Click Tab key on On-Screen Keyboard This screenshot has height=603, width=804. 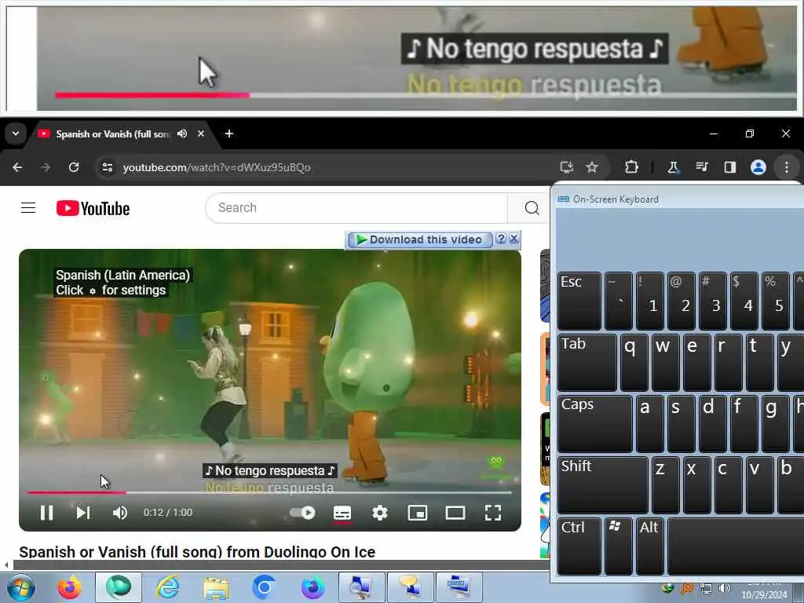tap(587, 363)
